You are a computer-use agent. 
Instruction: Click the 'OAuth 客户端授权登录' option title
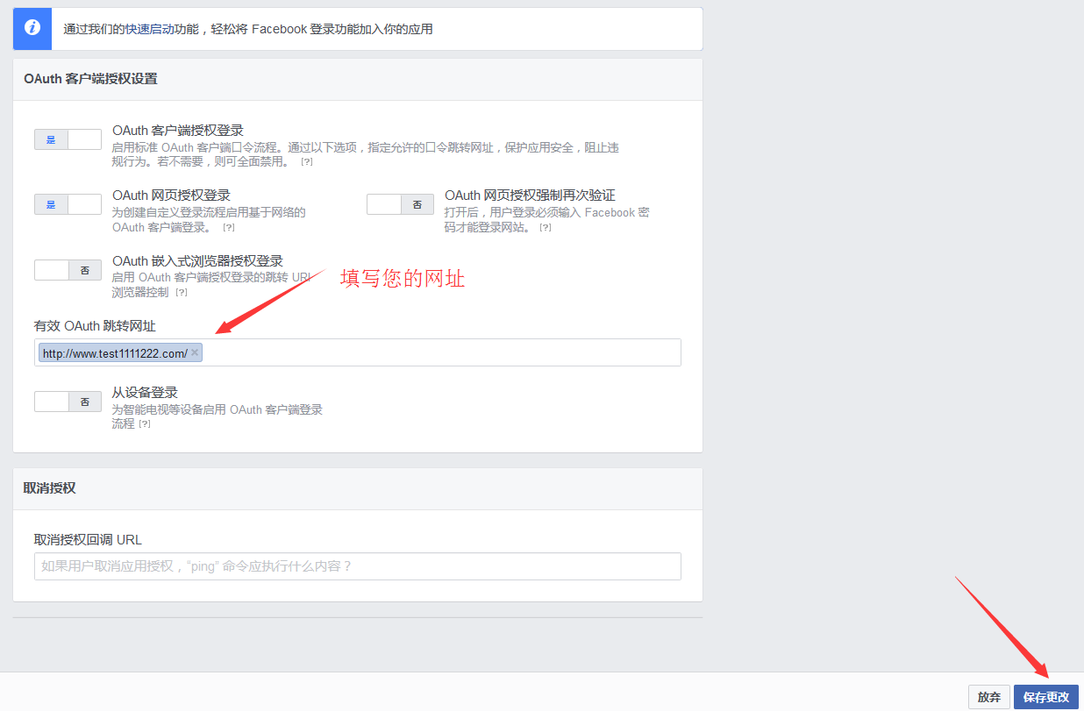tap(178, 131)
